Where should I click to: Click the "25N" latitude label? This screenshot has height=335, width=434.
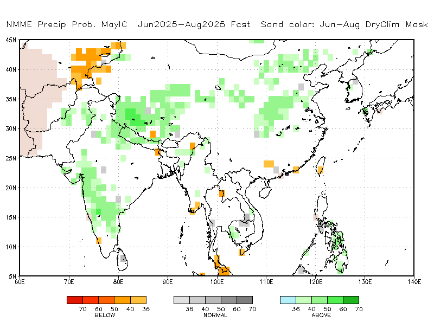[x=11, y=158]
